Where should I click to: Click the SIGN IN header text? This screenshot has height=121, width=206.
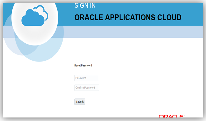coord(85,6)
